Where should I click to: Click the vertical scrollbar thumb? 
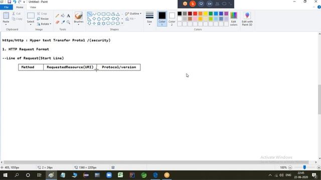point(319,99)
